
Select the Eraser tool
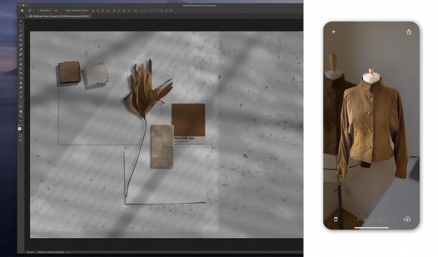(21, 73)
